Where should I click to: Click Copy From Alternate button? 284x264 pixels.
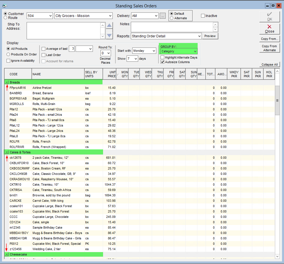(270, 48)
